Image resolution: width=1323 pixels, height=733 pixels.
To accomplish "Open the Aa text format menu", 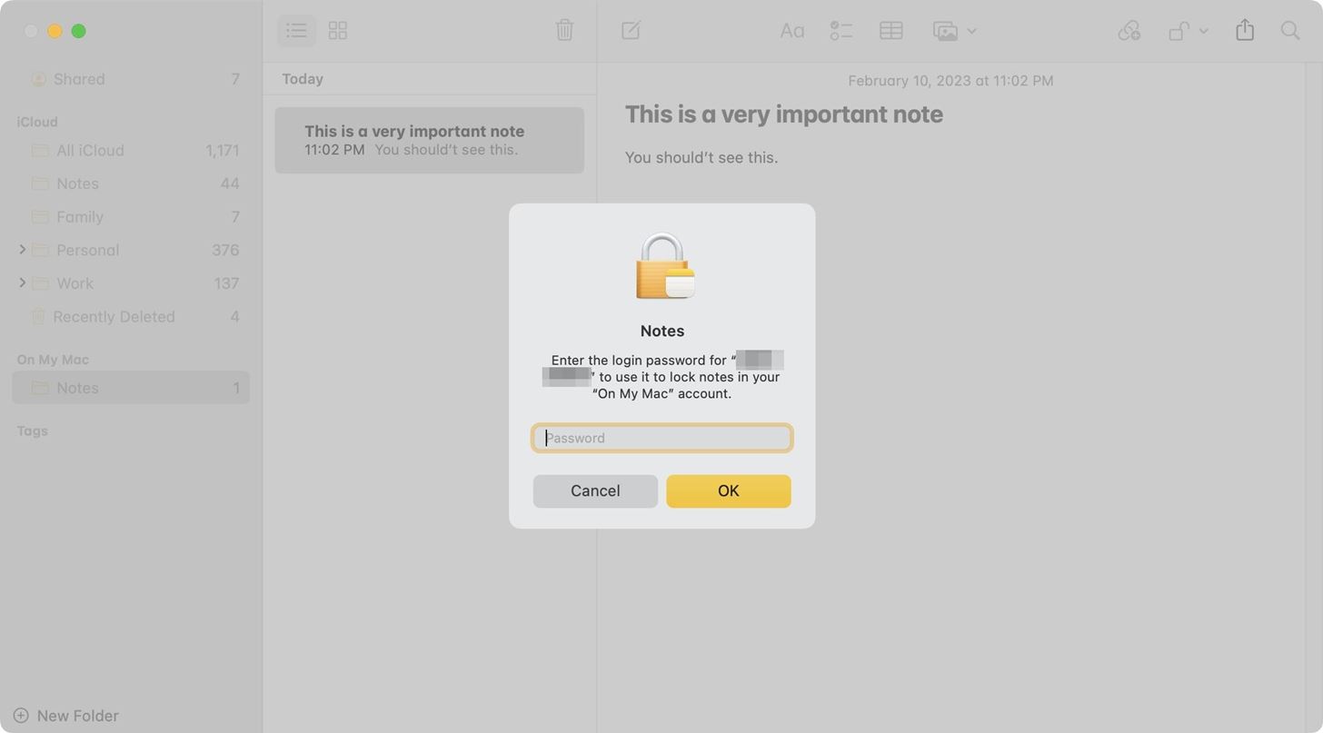I will coord(791,31).
